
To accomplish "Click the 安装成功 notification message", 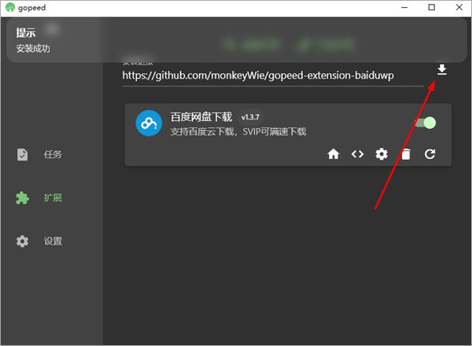I will coord(33,49).
